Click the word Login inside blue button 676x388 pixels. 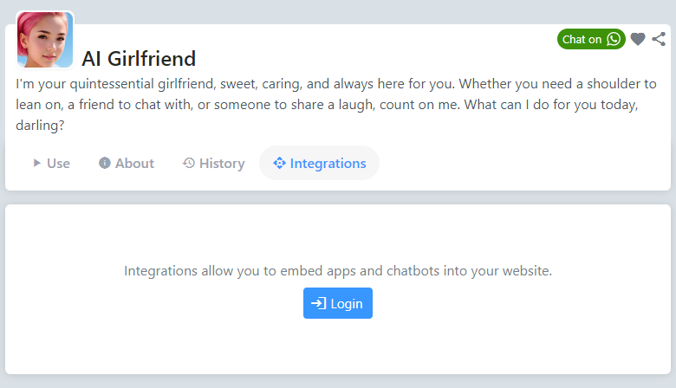click(x=347, y=304)
